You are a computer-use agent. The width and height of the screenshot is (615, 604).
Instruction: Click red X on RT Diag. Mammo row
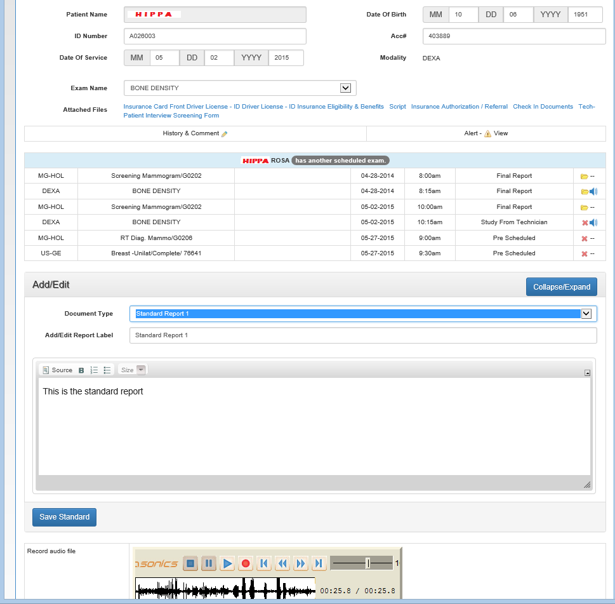(x=585, y=238)
